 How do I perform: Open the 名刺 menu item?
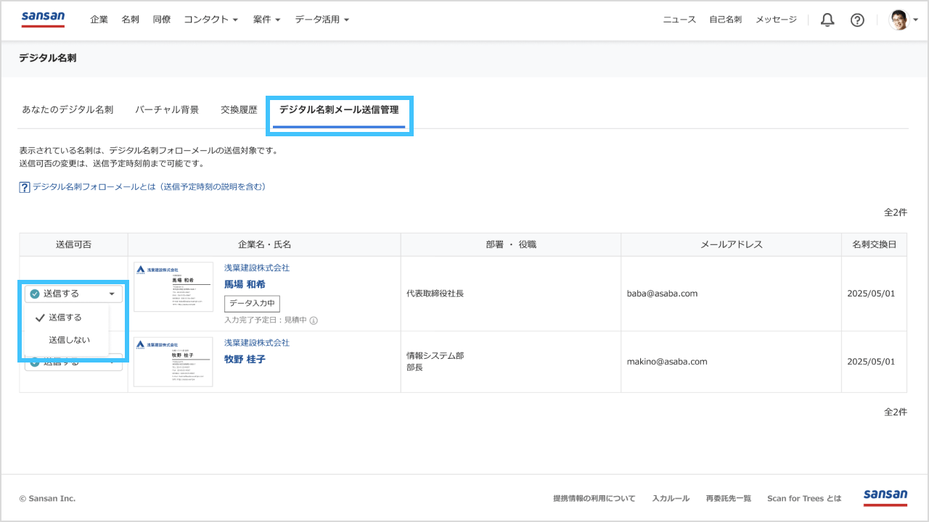point(131,20)
